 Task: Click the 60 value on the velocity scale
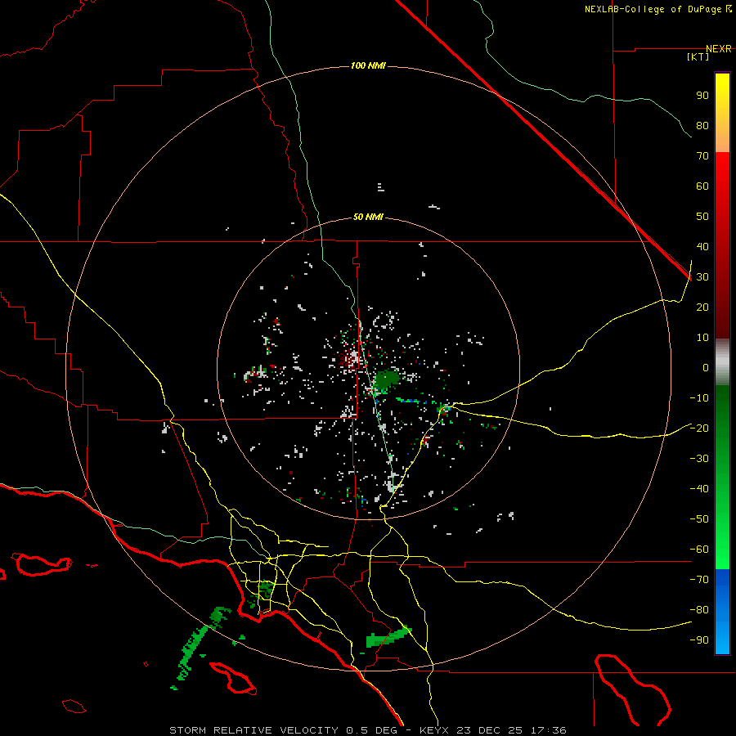point(702,186)
